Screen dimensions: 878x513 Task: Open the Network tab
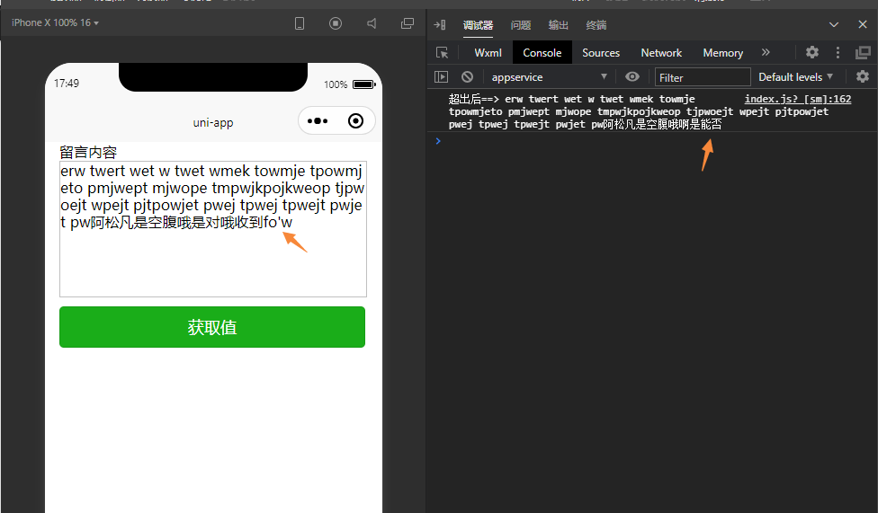pyautogui.click(x=661, y=53)
